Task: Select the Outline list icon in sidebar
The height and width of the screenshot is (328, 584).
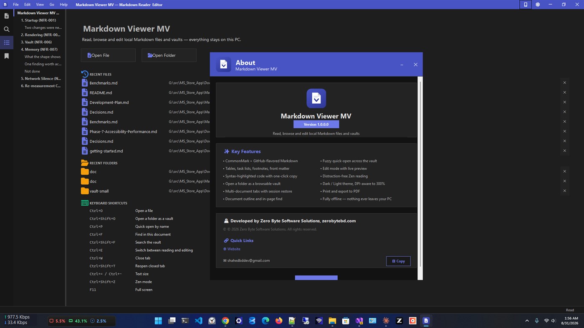Action: (6, 43)
